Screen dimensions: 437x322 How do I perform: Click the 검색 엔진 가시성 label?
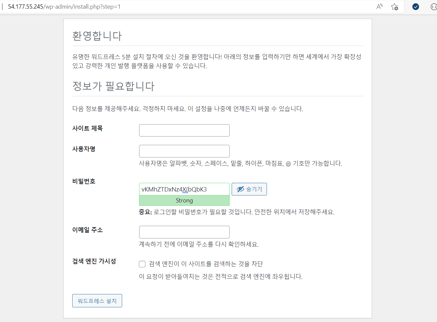94,261
